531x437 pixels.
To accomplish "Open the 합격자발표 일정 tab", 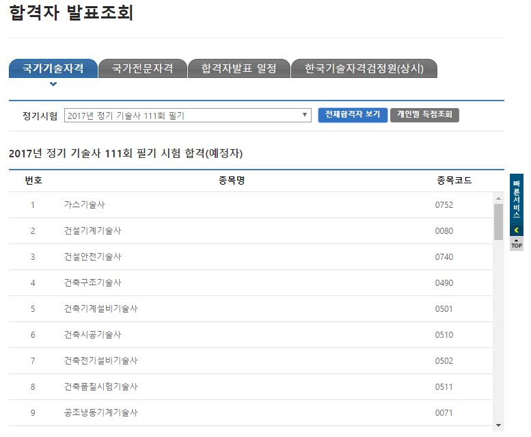I will click(x=239, y=68).
